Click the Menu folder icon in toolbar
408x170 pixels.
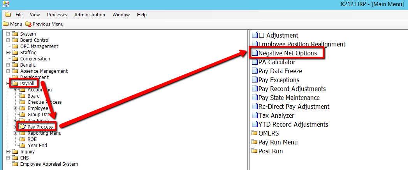(x=5, y=24)
